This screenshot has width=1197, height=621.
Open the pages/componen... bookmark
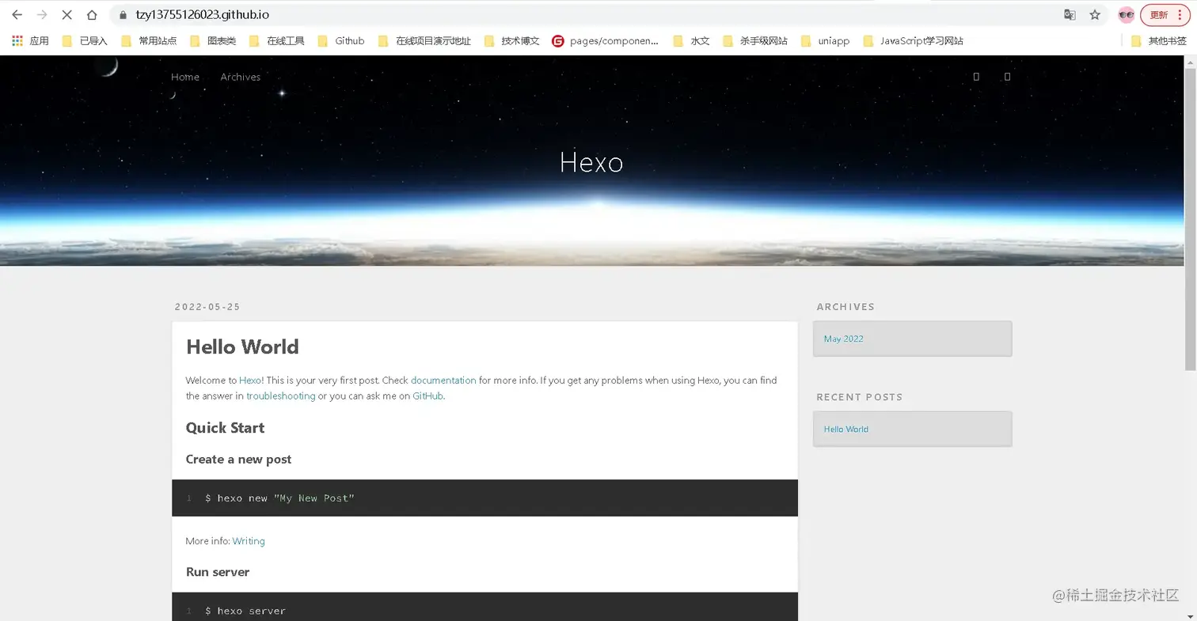click(605, 40)
